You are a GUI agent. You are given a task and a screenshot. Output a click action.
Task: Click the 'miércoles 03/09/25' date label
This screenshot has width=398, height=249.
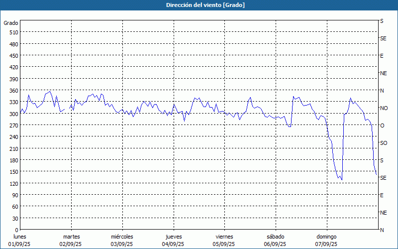point(122,241)
